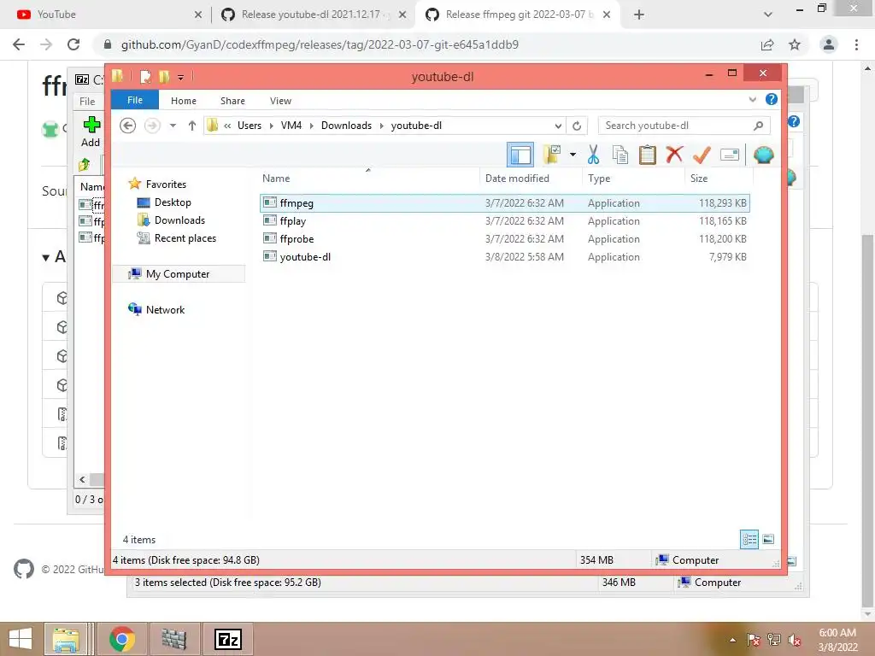The width and height of the screenshot is (875, 656).
Task: Expand the chevron after Users breadcrumb
Action: tap(271, 126)
